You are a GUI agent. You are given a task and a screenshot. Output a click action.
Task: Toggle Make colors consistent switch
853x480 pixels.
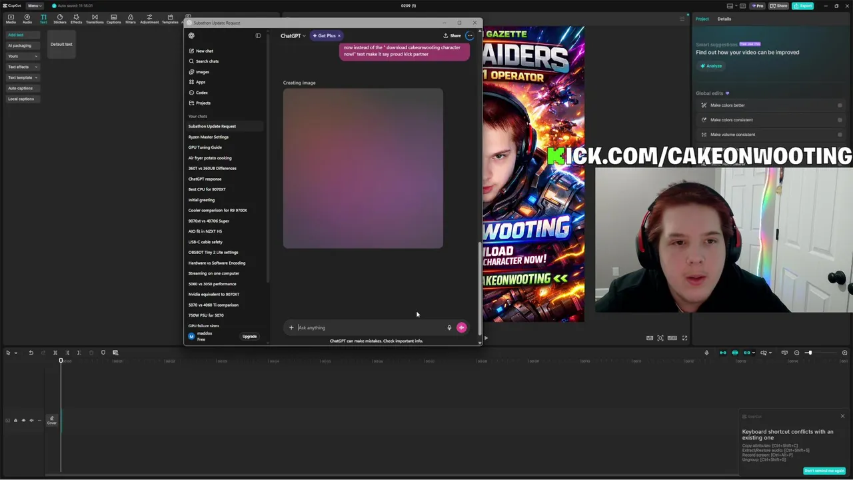[840, 120]
